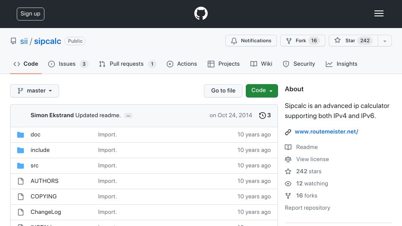The height and width of the screenshot is (226, 402).
Task: Click the Notifications bell button
Action: (251, 41)
